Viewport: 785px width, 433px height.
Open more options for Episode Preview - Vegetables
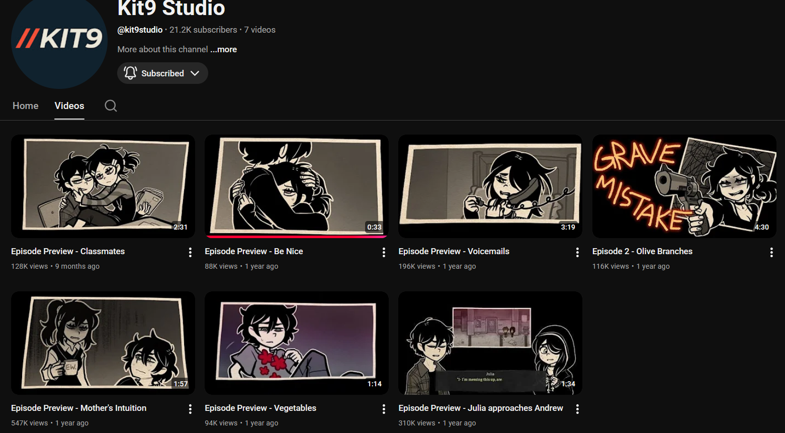point(384,409)
